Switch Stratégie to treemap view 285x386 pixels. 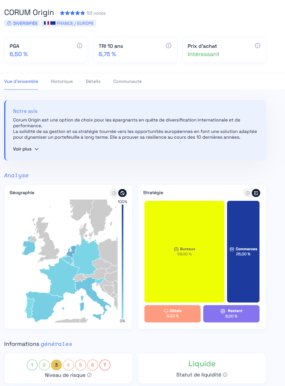coord(256,193)
